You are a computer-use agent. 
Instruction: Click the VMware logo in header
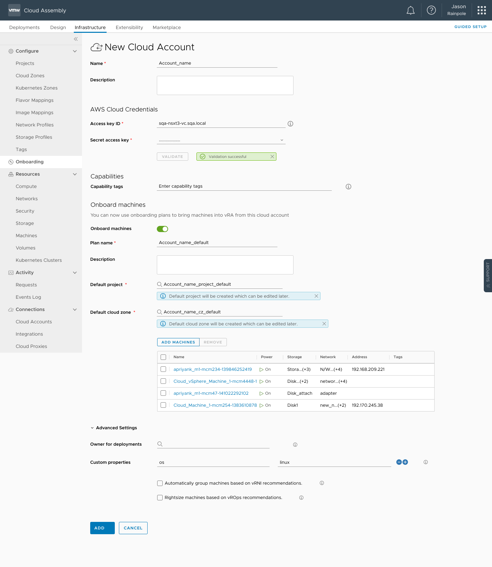click(14, 10)
